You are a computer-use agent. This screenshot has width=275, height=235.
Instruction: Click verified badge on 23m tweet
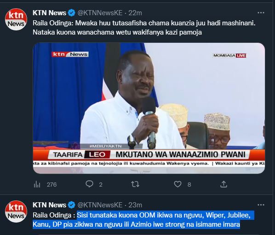(x=72, y=205)
